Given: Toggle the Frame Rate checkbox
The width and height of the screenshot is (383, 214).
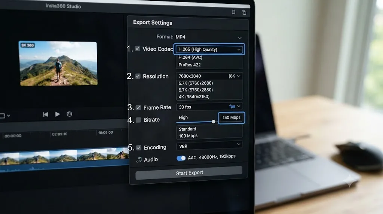Looking at the screenshot, I should [x=138, y=107].
